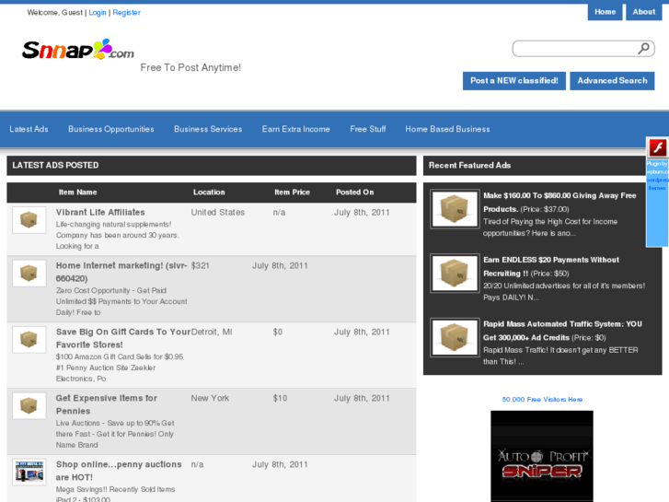Open featured Earn ENDLESS $20 ad thumbnail

pos(455,273)
